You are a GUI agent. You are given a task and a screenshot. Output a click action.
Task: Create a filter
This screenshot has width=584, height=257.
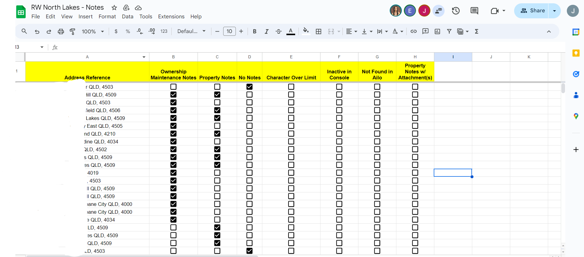click(x=449, y=31)
